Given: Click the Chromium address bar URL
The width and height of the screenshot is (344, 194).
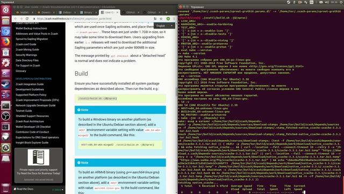Looking at the screenshot, I should pyautogui.click(x=74, y=19).
